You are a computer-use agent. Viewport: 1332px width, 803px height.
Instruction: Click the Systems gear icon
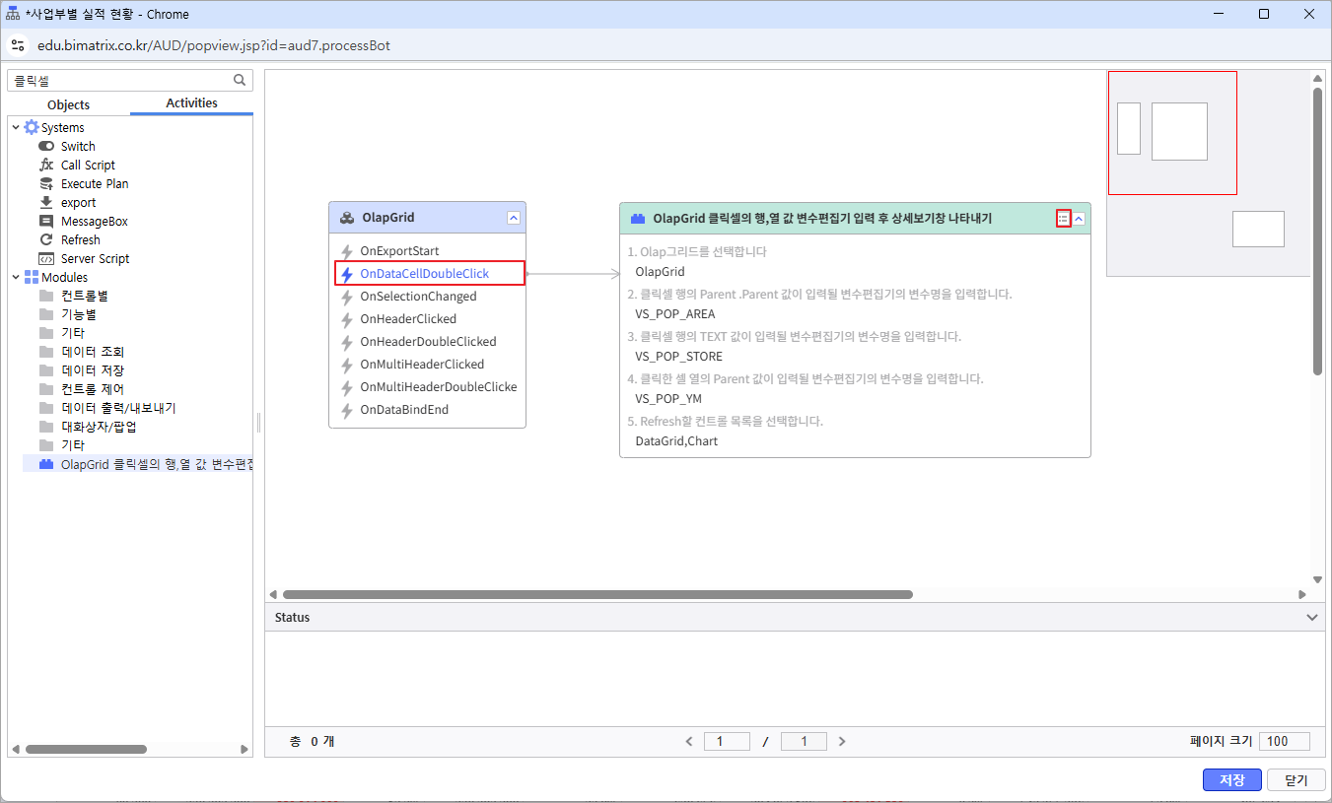[32, 127]
